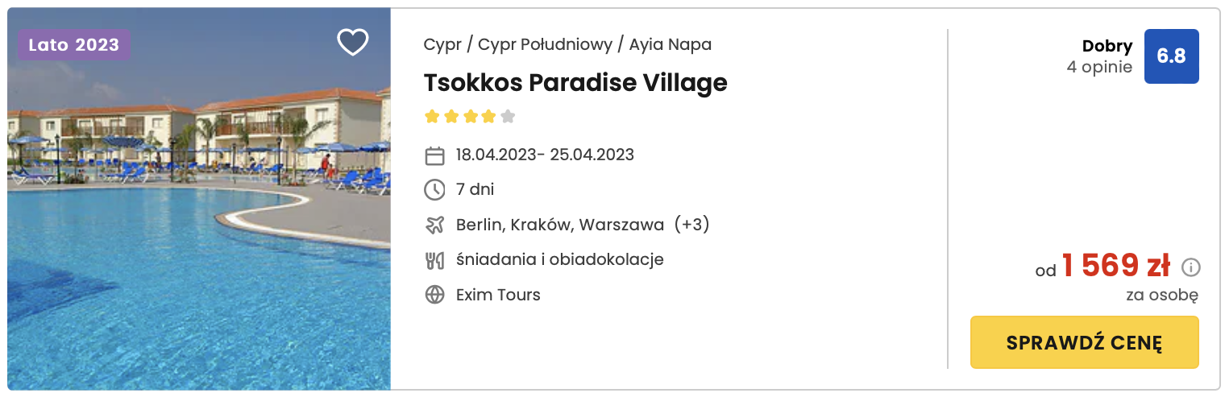Click the SPRAWDŹ CENĘ button
The width and height of the screenshot is (1225, 393).
pos(1084,342)
